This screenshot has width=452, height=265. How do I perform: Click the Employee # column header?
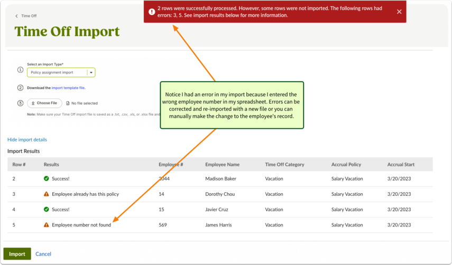(x=171, y=164)
